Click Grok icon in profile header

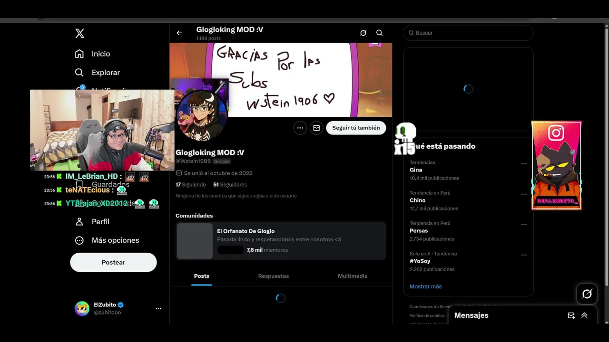363,33
